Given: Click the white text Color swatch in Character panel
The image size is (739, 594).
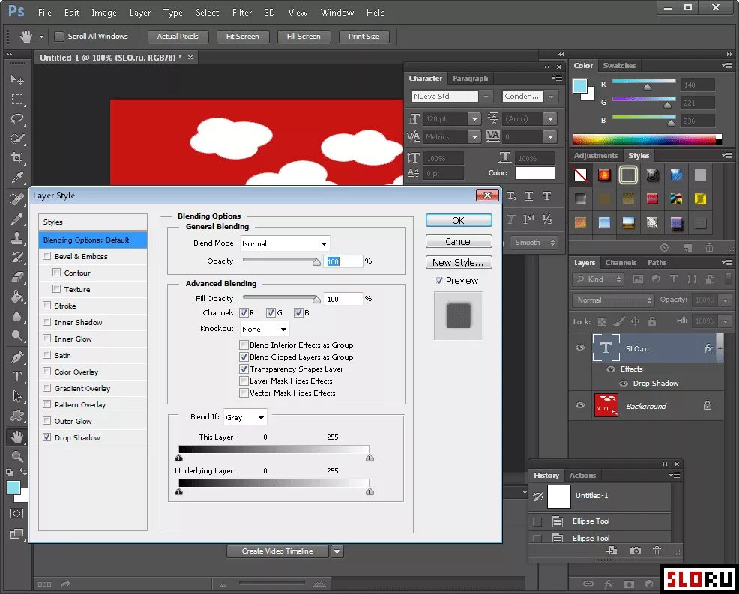Looking at the screenshot, I should (535, 173).
